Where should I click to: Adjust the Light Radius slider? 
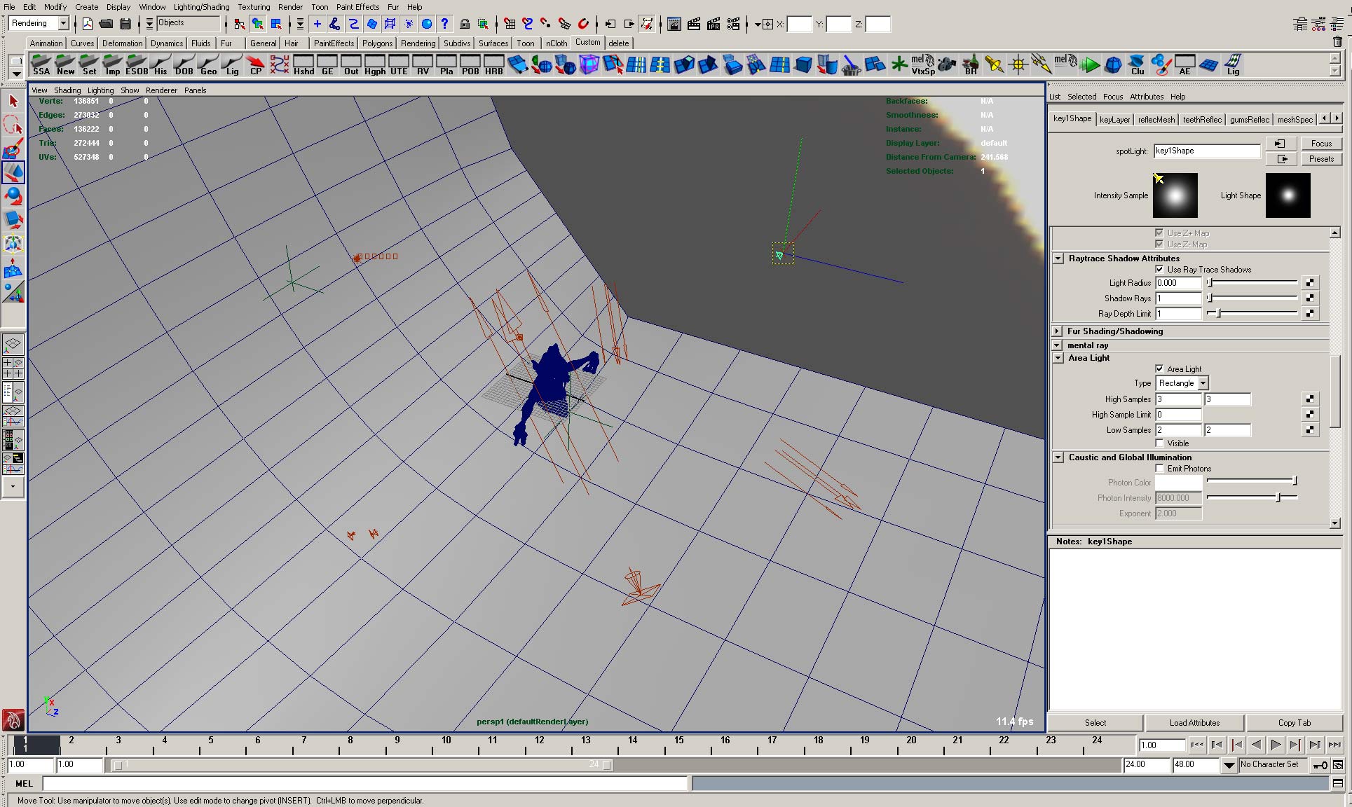tap(1252, 282)
